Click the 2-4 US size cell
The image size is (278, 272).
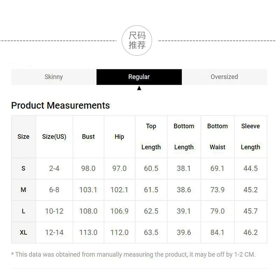click(54, 169)
